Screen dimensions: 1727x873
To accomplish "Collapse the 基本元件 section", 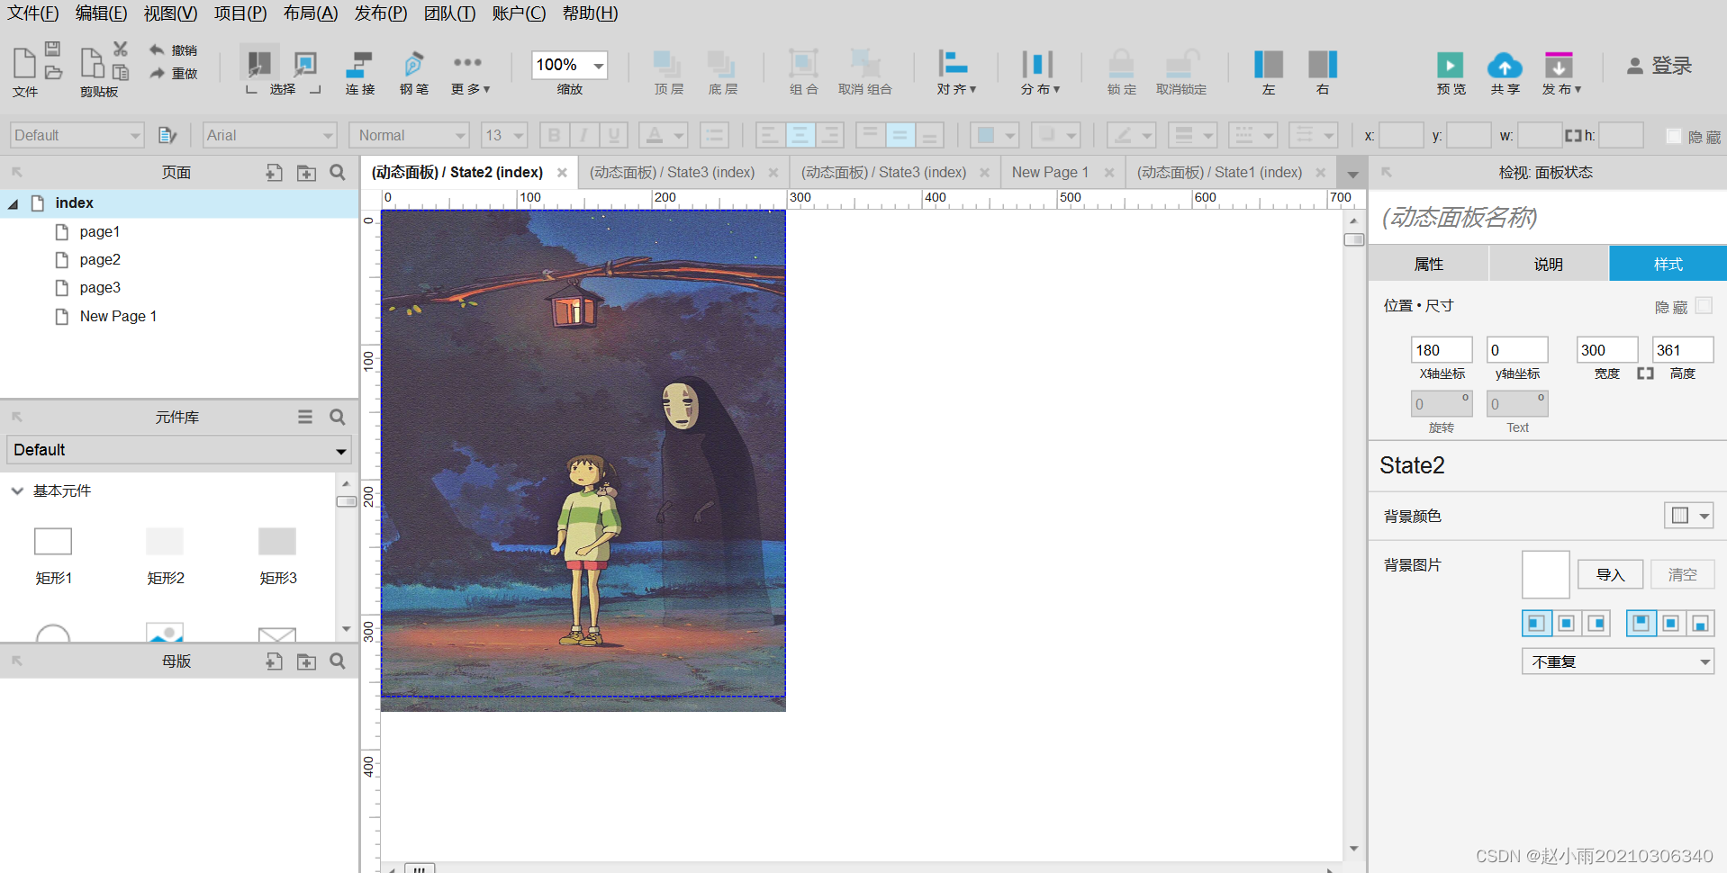I will tap(17, 490).
